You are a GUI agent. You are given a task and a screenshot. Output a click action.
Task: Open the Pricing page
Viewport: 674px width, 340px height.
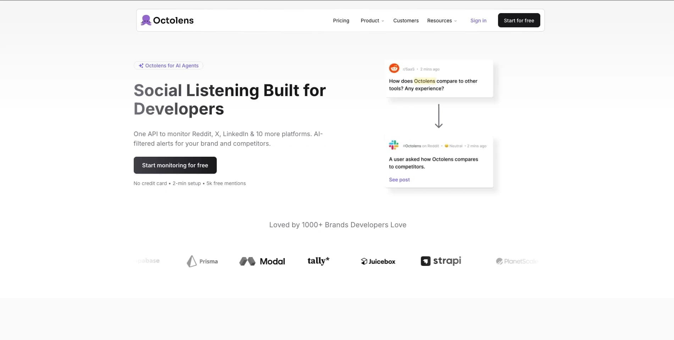[x=341, y=21]
